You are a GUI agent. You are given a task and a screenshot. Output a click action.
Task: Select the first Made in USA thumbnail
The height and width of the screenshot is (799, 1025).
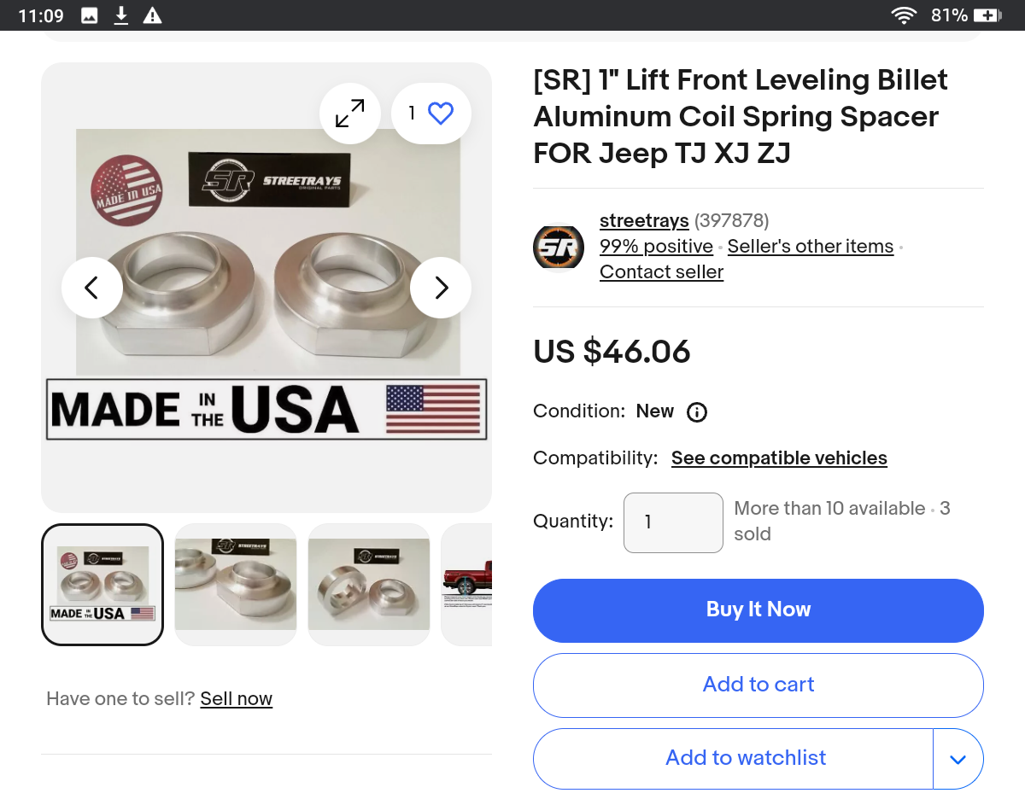(102, 585)
